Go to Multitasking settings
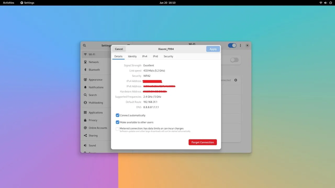 (96, 103)
